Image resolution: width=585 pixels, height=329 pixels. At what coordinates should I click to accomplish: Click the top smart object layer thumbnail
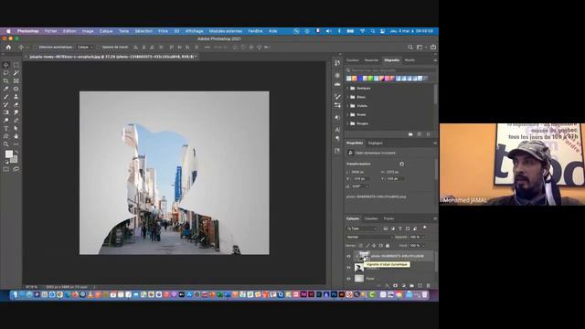tap(364, 256)
